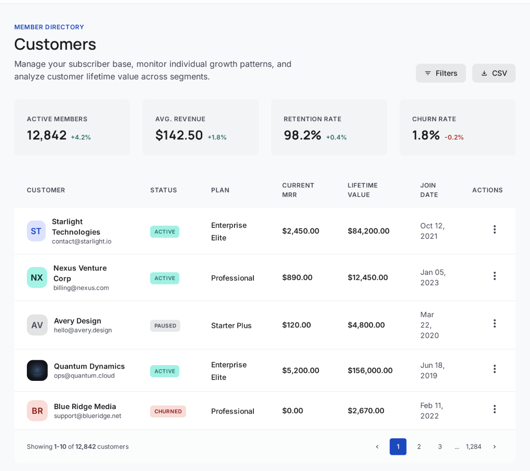Open actions menu for Starlight Technologies
The height and width of the screenshot is (471, 530).
(495, 230)
